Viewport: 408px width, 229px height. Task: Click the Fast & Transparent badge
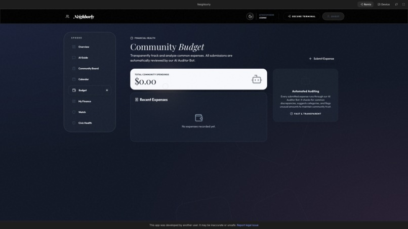pyautogui.click(x=305, y=114)
